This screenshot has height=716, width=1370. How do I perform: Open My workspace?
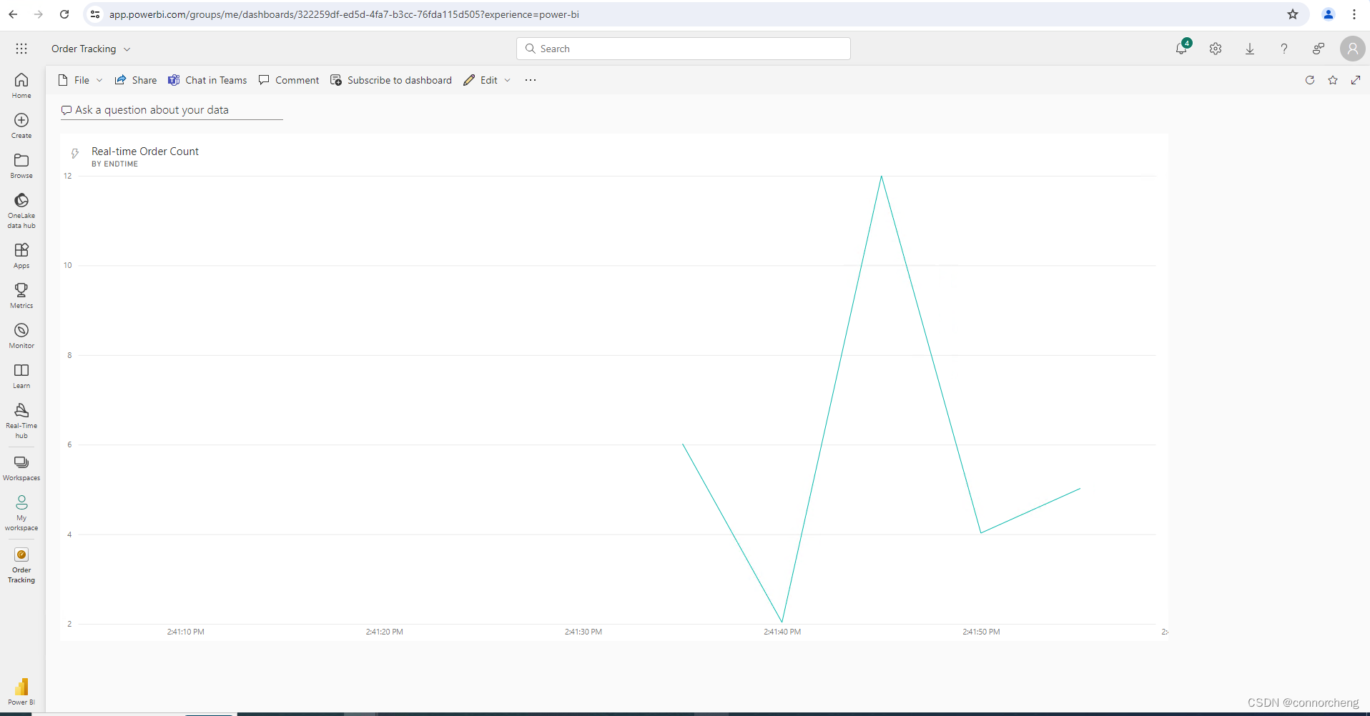click(21, 513)
